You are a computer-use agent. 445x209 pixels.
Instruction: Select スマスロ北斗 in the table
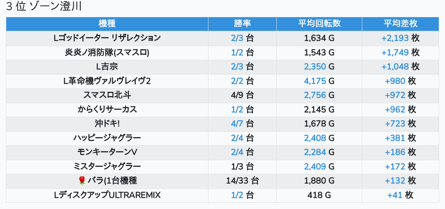pos(107,95)
